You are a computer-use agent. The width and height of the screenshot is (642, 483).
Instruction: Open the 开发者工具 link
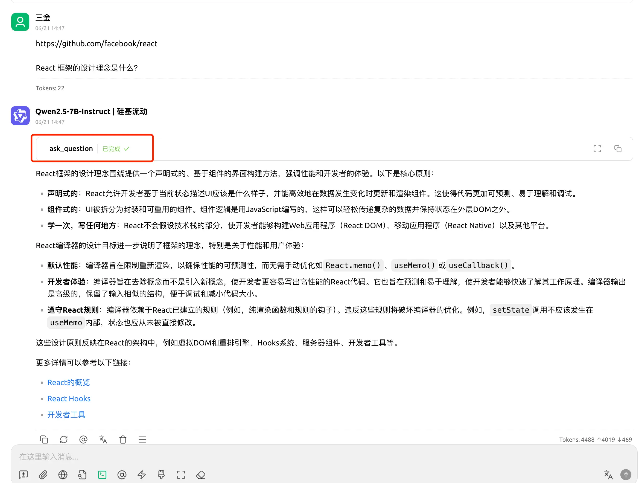66,415
